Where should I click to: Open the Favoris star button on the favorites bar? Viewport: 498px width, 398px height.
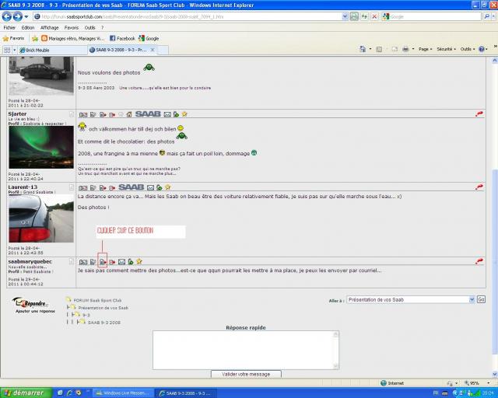click(14, 38)
